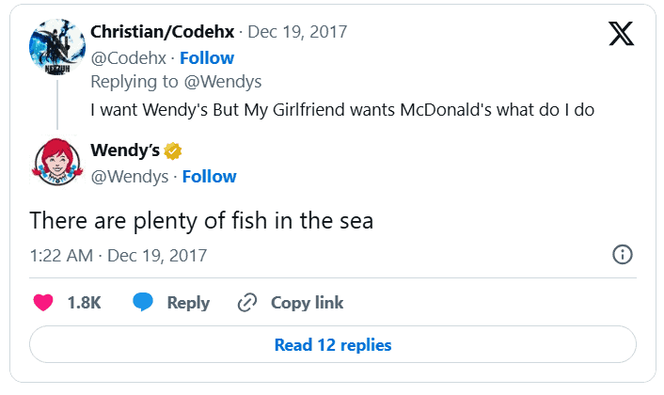The height and width of the screenshot is (395, 664).
Task: Open the tweet text about fish in the sea
Action: [x=201, y=220]
